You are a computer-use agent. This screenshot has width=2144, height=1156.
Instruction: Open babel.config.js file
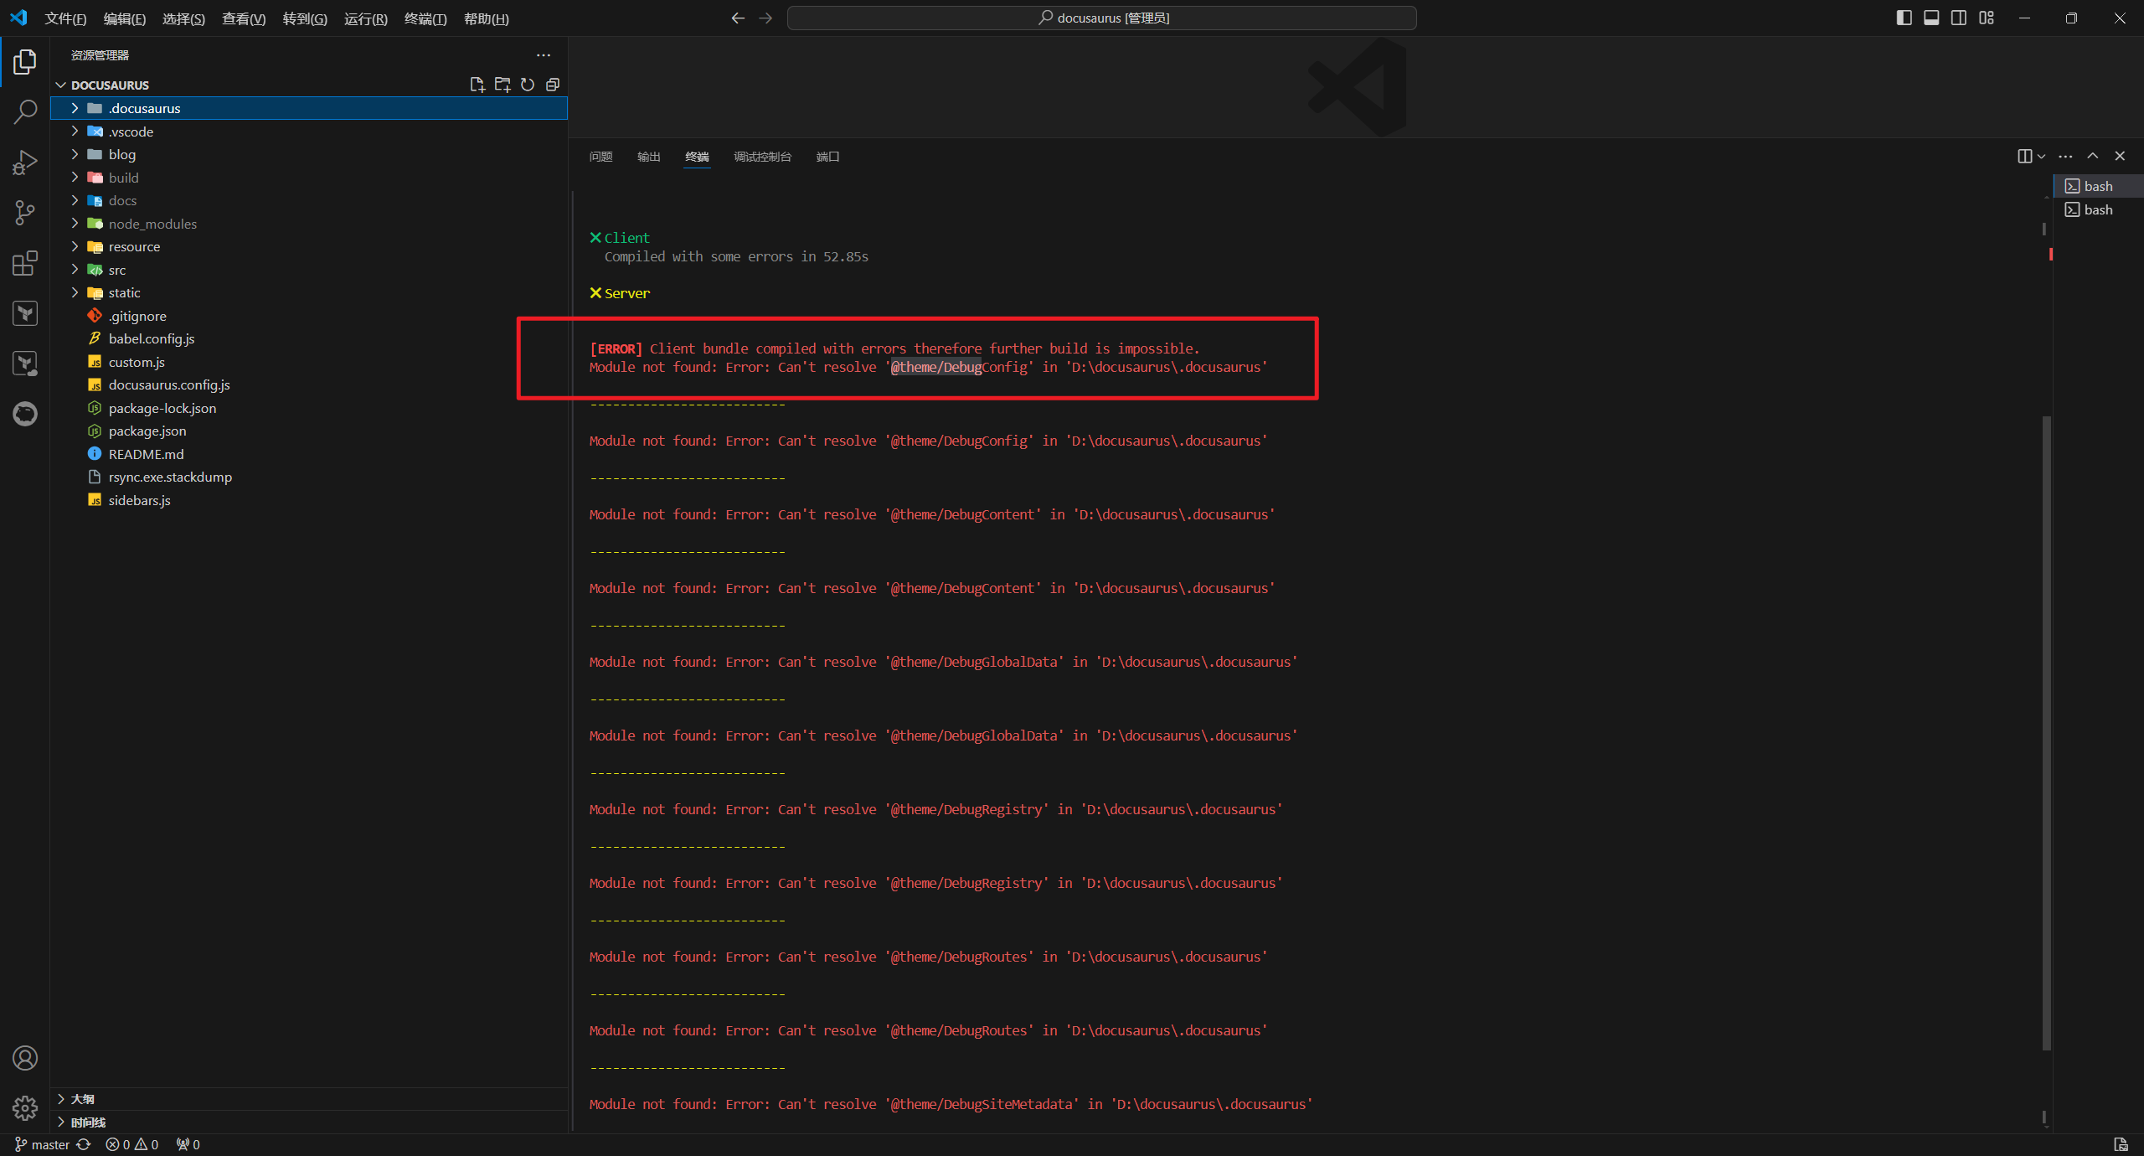coord(309,338)
